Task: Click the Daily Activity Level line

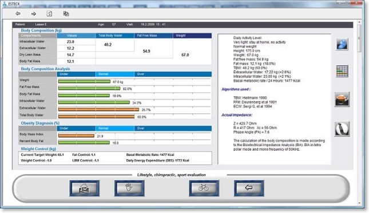Action: 248,38
